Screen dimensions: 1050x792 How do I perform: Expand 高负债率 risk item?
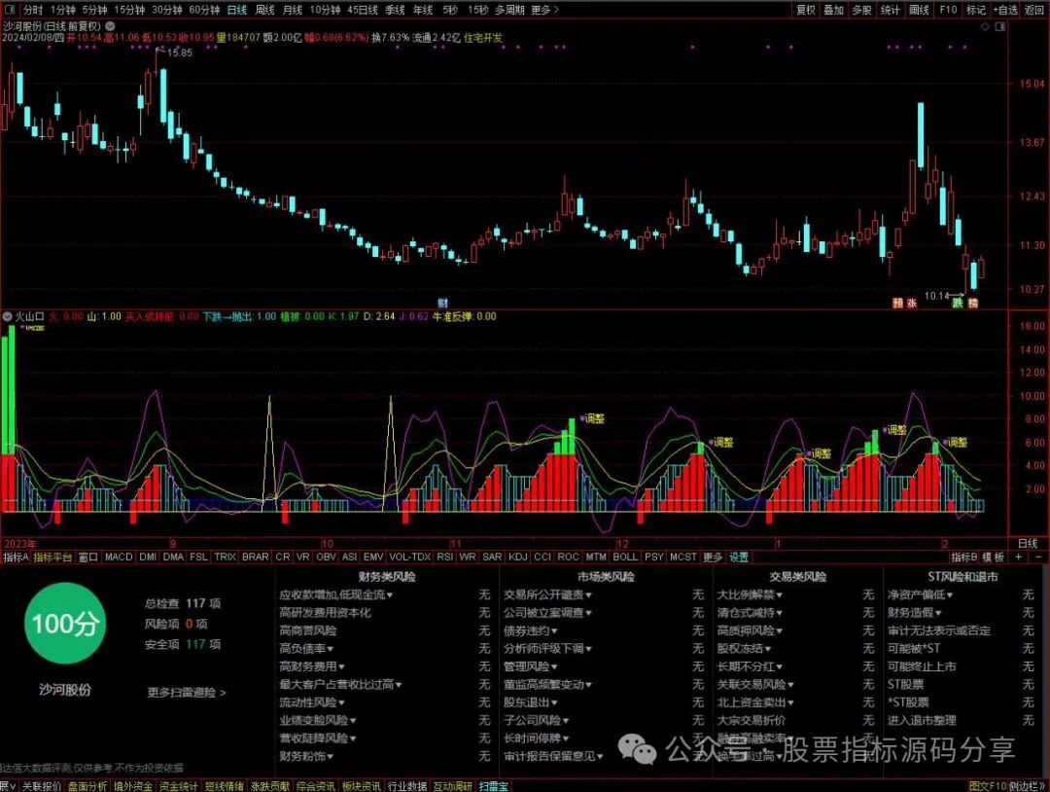[306, 648]
